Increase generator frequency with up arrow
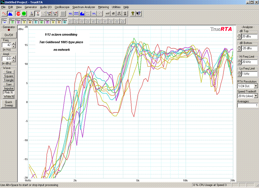The width and height of the screenshot is (259, 188). click(x=14, y=43)
